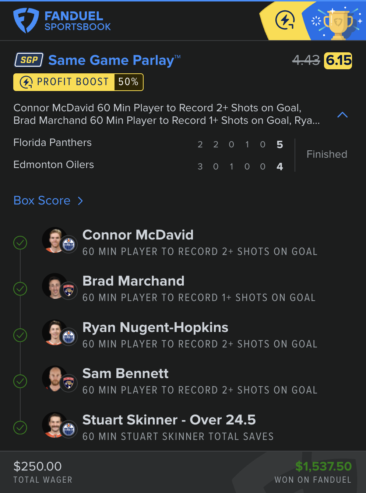Tap Ryan Nugent-Hopkins' player headshot
Screen dimensions: 366x493
click(x=54, y=332)
